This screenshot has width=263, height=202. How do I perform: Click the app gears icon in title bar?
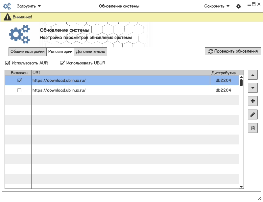coord(7,6)
